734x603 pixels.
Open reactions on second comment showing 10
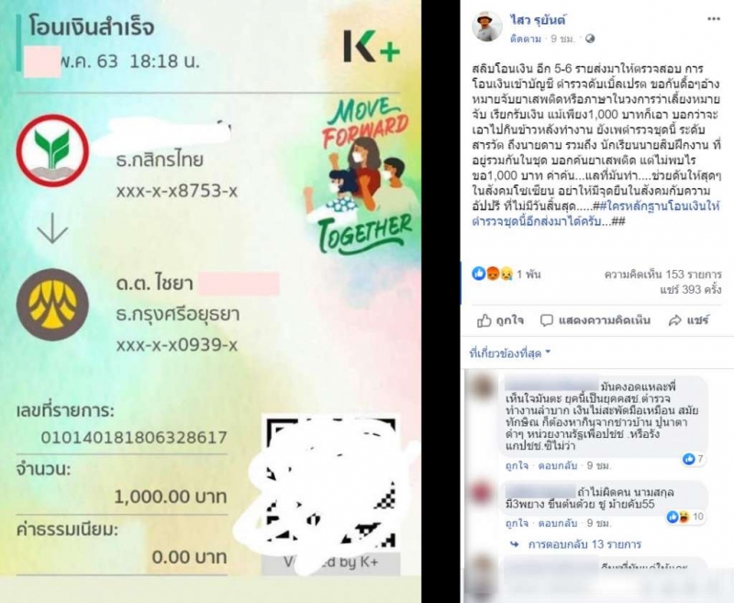(x=685, y=517)
